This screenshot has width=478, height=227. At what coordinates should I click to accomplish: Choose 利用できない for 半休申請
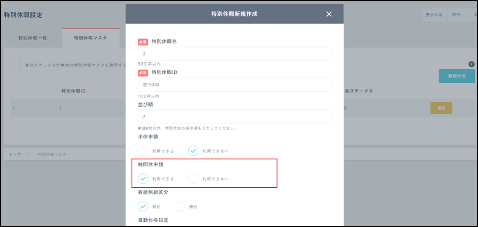pos(193,151)
